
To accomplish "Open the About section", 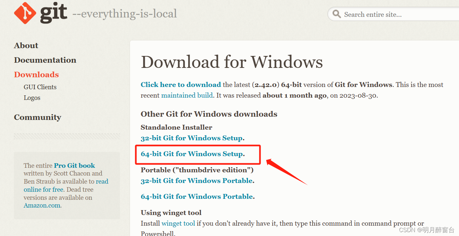I will [x=26, y=46].
